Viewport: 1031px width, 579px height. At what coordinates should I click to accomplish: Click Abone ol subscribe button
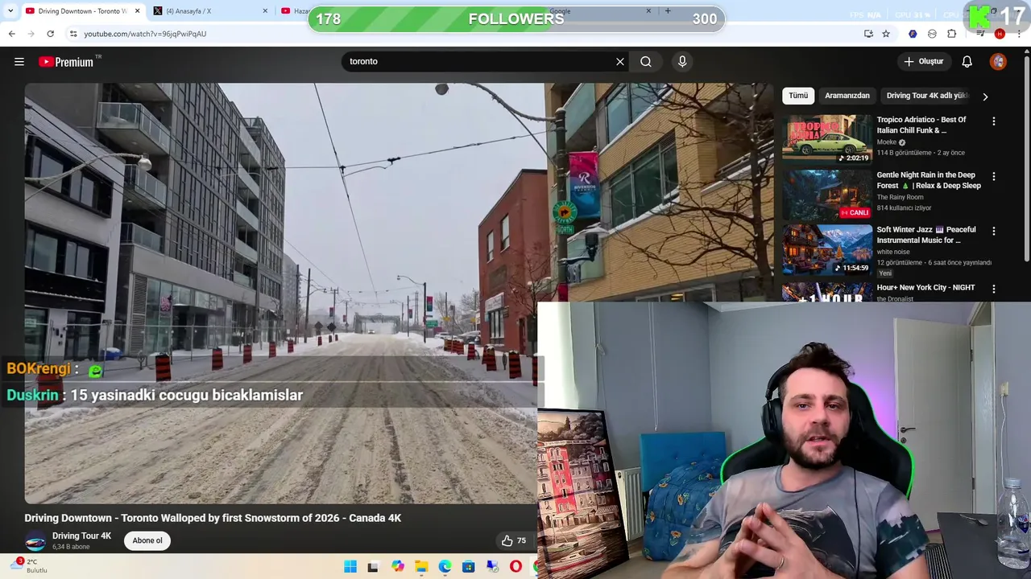tap(147, 540)
